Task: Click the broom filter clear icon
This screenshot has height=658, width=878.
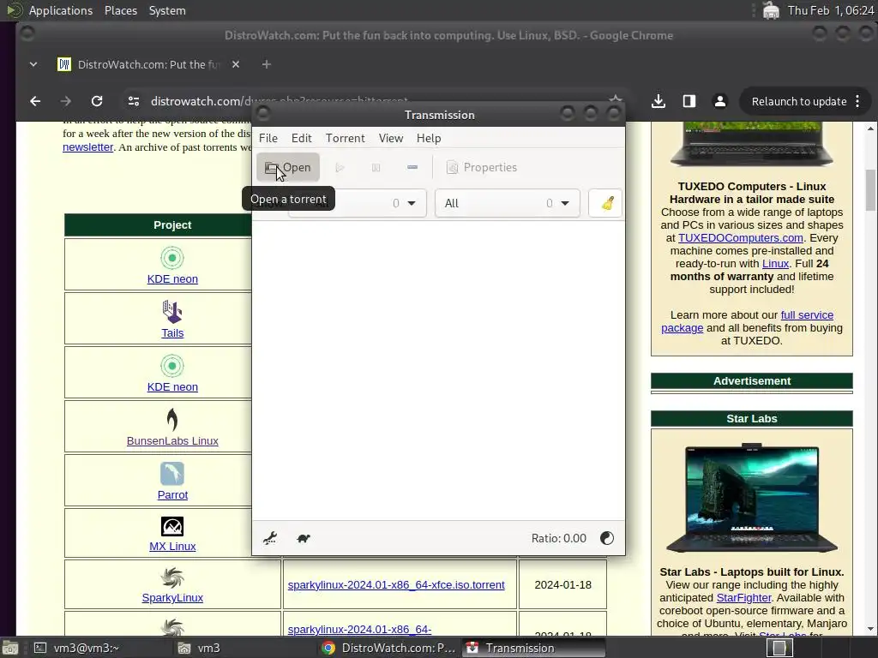Action: click(605, 203)
